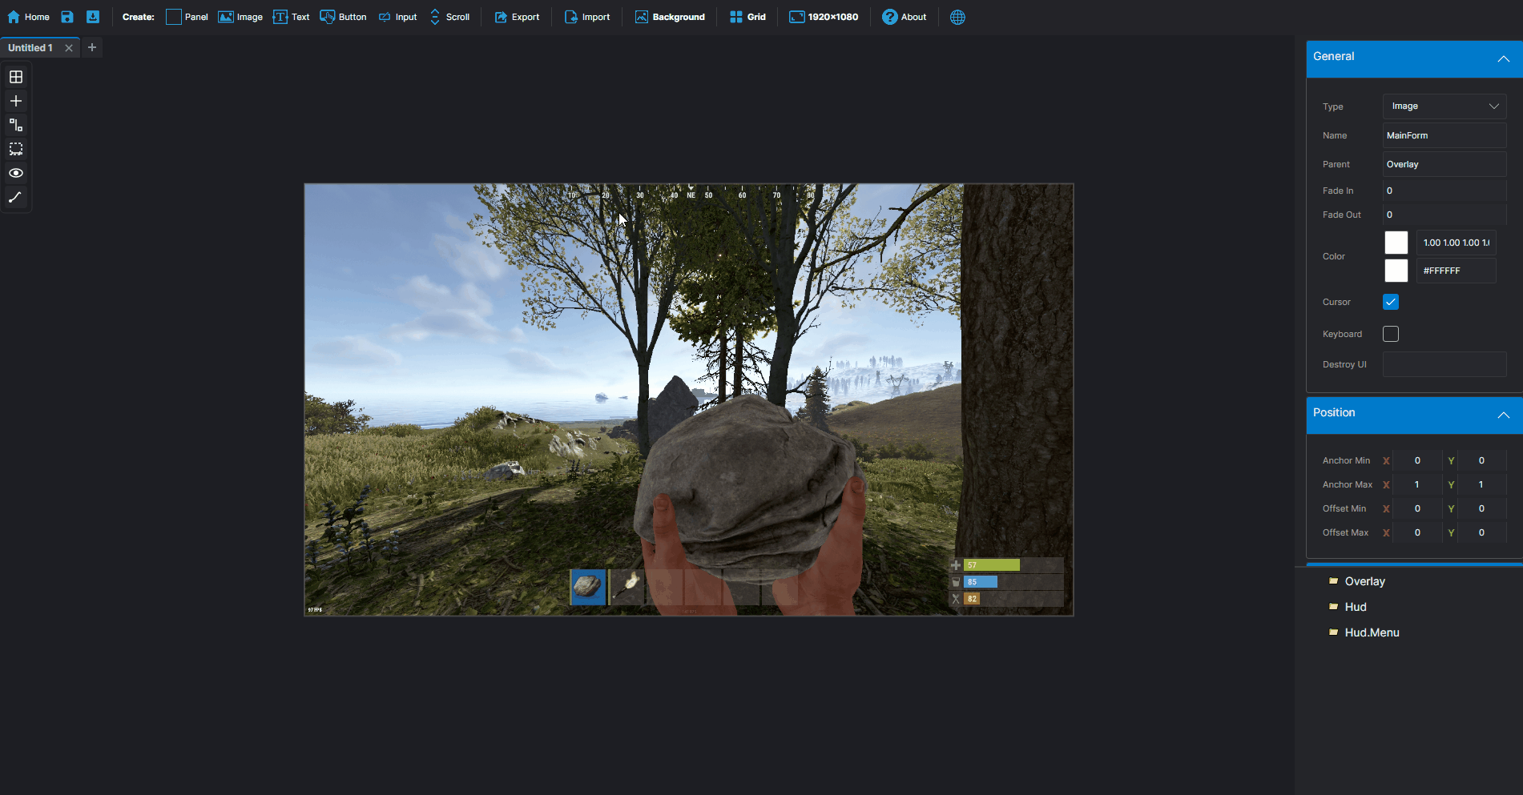Toggle the eye visibility tool
This screenshot has height=795, width=1523.
click(16, 173)
